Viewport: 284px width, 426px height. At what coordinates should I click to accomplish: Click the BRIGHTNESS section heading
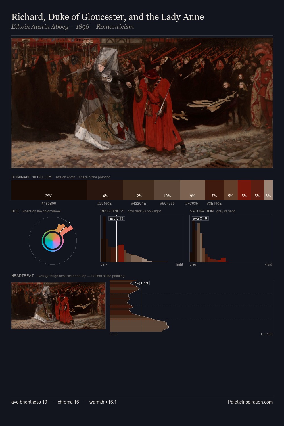coord(112,211)
